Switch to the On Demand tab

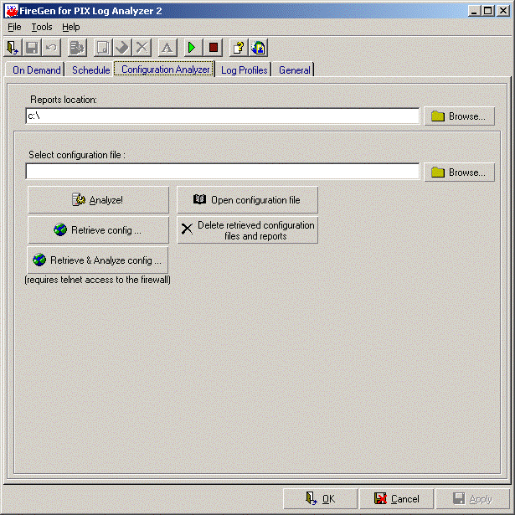point(36,70)
